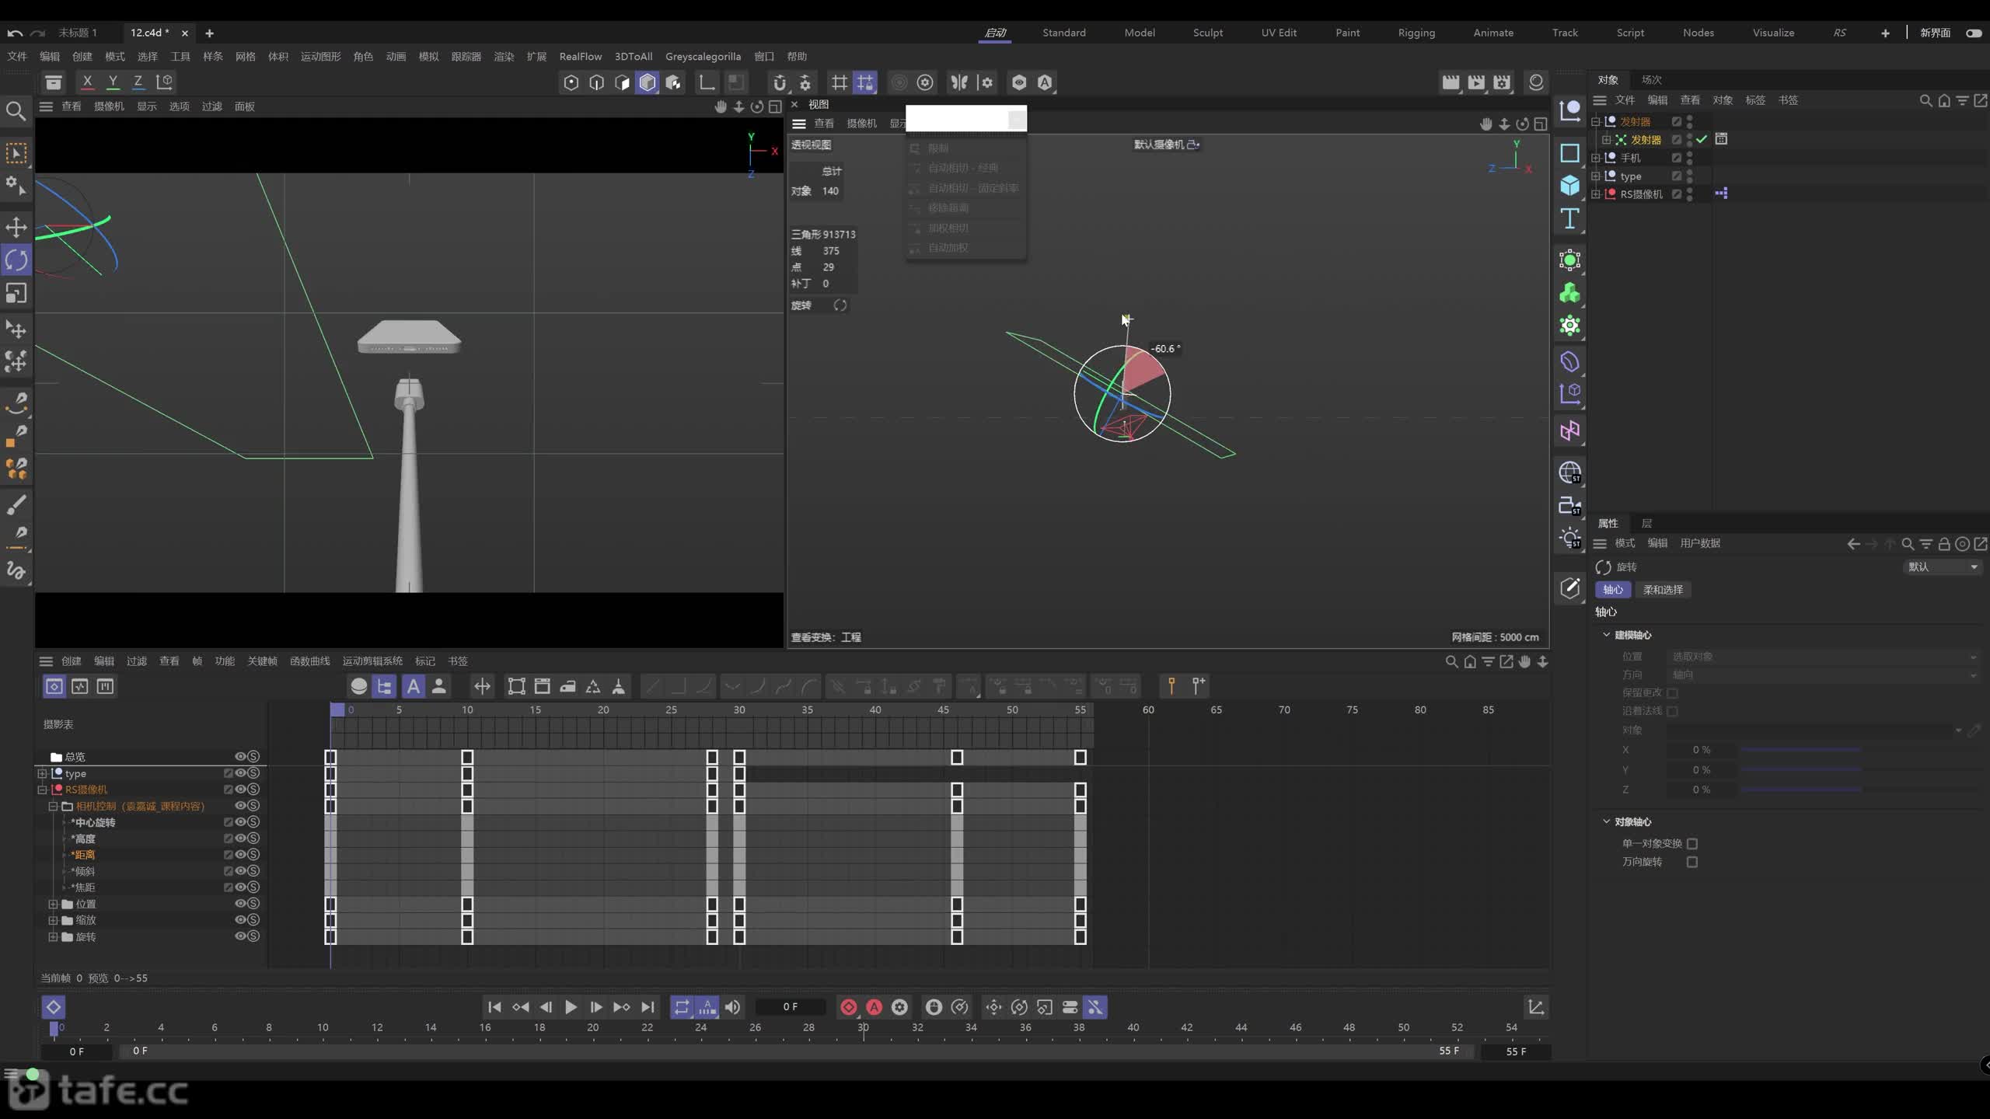Click the current frame 0 F field
The width and height of the screenshot is (1990, 1119).
(791, 1007)
